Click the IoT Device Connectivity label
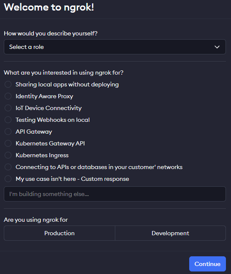Viewport: 231px width, 274px height. tap(49, 108)
